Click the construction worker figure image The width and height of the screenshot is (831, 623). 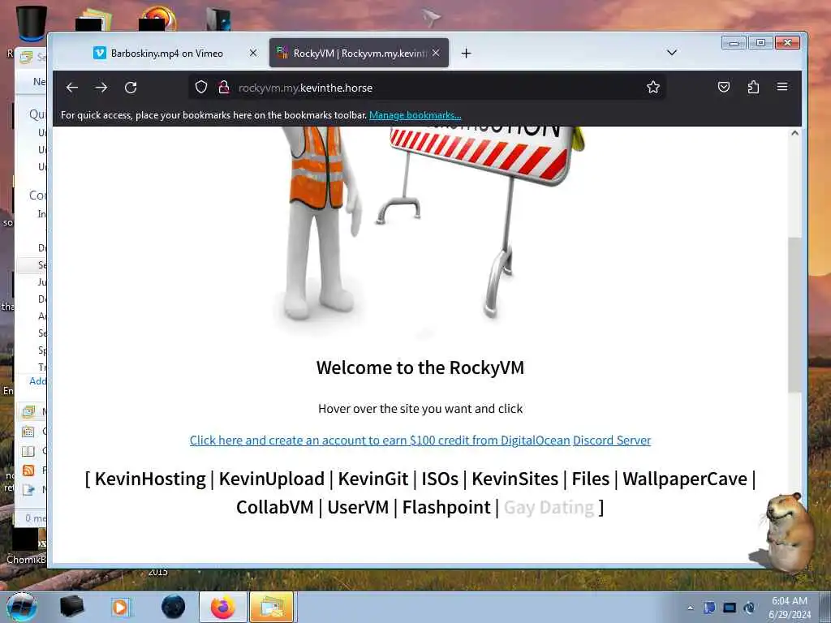[320, 222]
